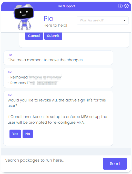132x174 pixels.
Task: Open the info icon in header
Action: pos(120,6)
